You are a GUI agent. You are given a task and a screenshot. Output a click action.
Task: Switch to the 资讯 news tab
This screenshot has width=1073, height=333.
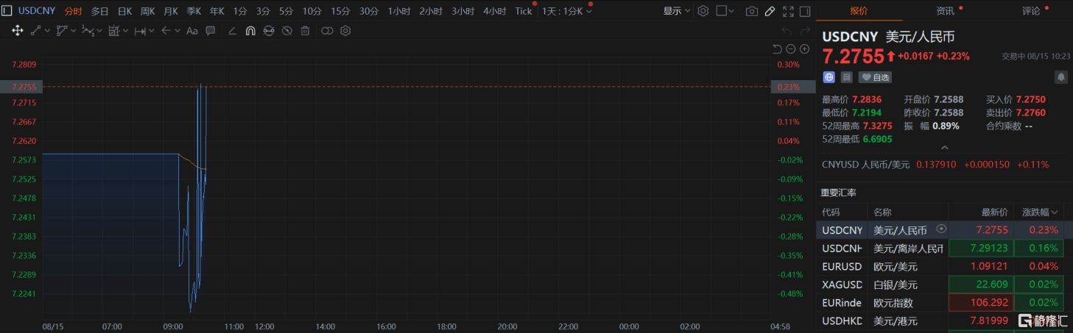945,11
